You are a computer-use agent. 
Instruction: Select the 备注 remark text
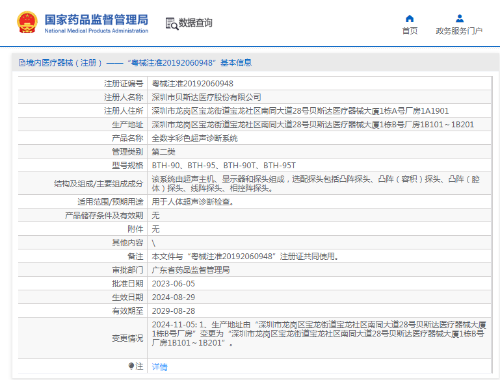click(x=245, y=257)
